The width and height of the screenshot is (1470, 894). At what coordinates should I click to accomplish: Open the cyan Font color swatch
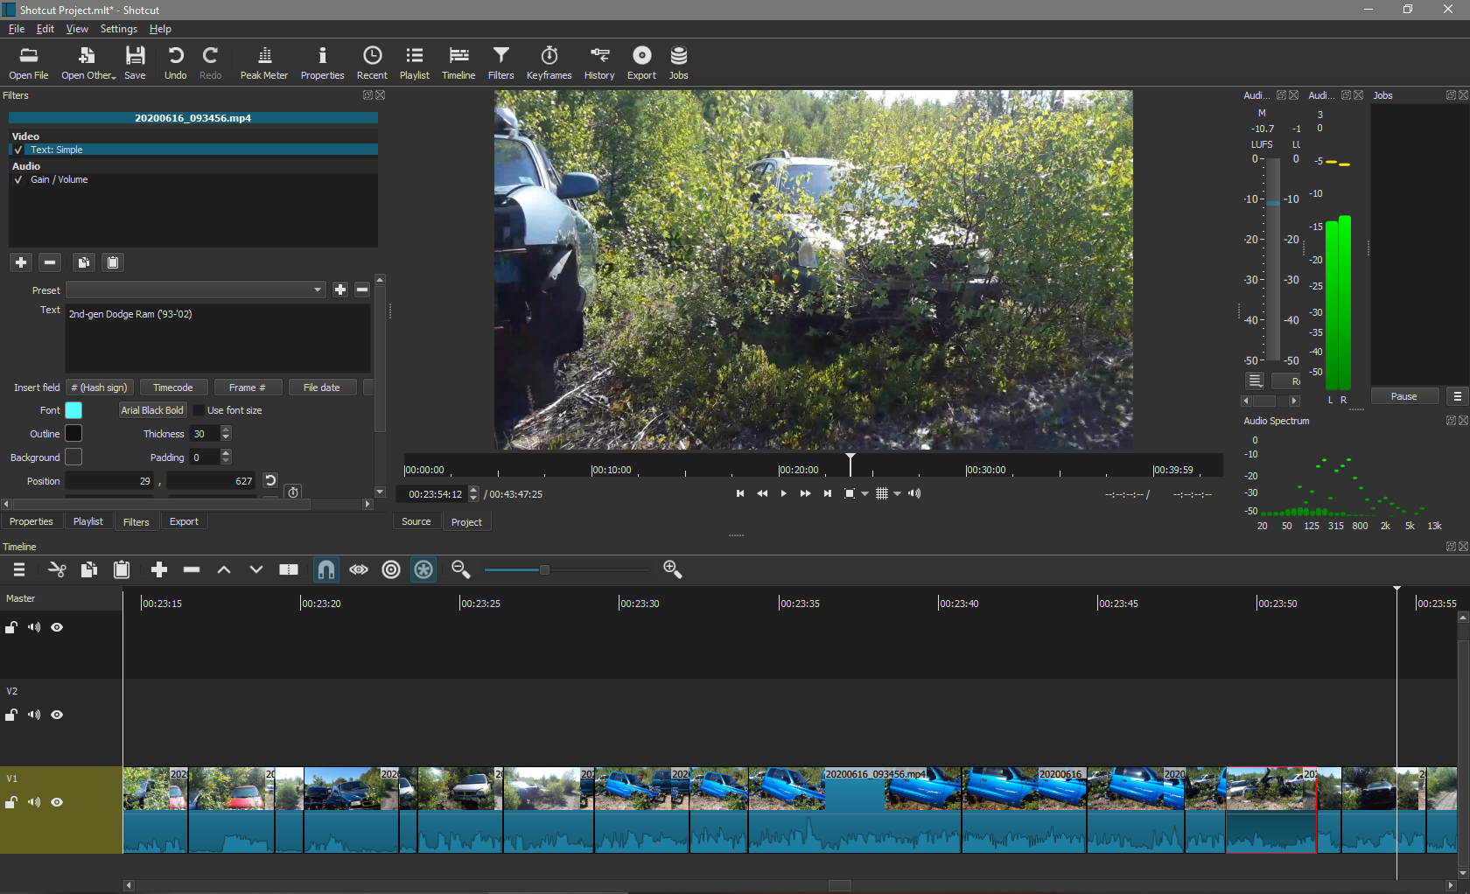73,410
